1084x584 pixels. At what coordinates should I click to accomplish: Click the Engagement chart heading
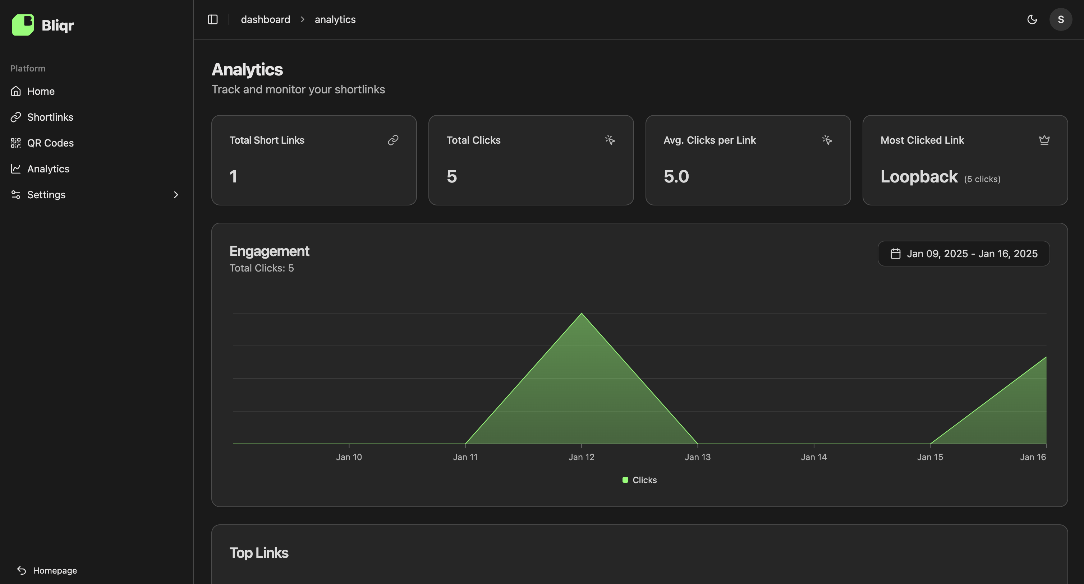(x=269, y=251)
